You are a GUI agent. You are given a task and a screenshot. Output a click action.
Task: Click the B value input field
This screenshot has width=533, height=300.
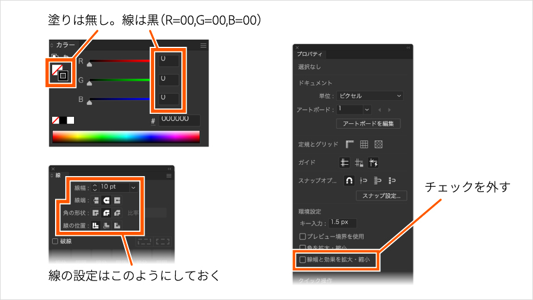[x=169, y=98]
